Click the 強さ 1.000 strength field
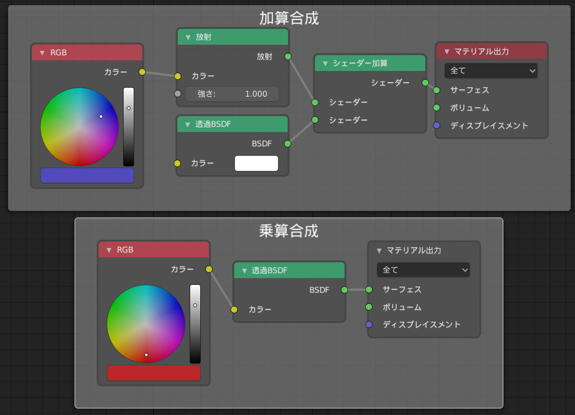The width and height of the screenshot is (575, 415). [232, 94]
